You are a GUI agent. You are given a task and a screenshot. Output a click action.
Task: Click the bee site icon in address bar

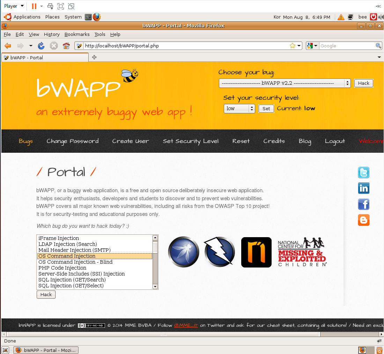tap(79, 46)
